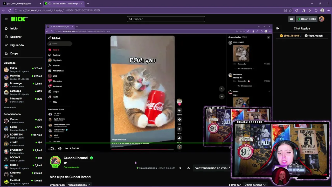Close the GuadaLibrandi Kick tab

click(82, 4)
